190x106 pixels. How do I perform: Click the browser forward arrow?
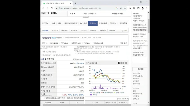click(47, 8)
